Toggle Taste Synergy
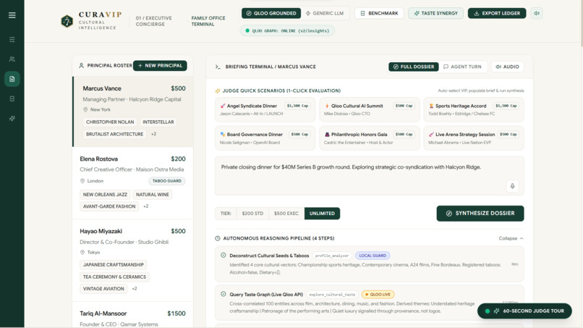 pos(435,14)
